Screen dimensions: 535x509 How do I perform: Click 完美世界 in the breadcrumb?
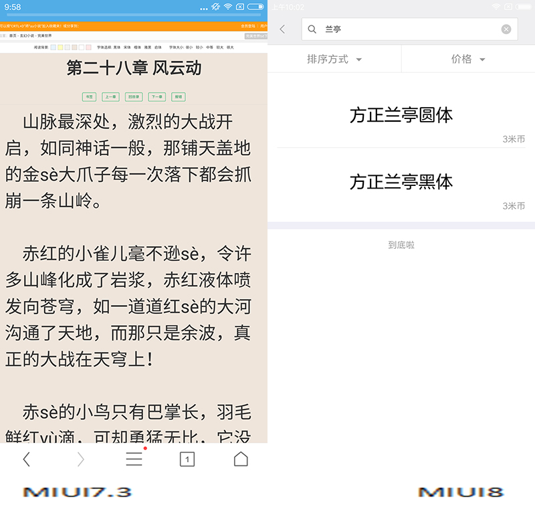(44, 36)
